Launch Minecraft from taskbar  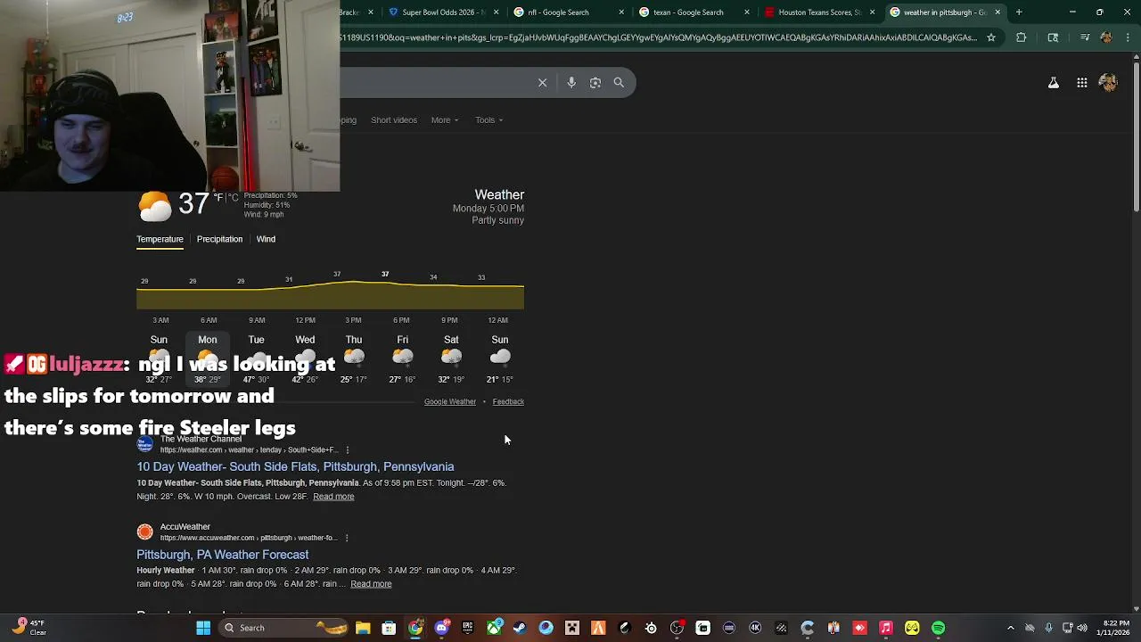coord(572,628)
